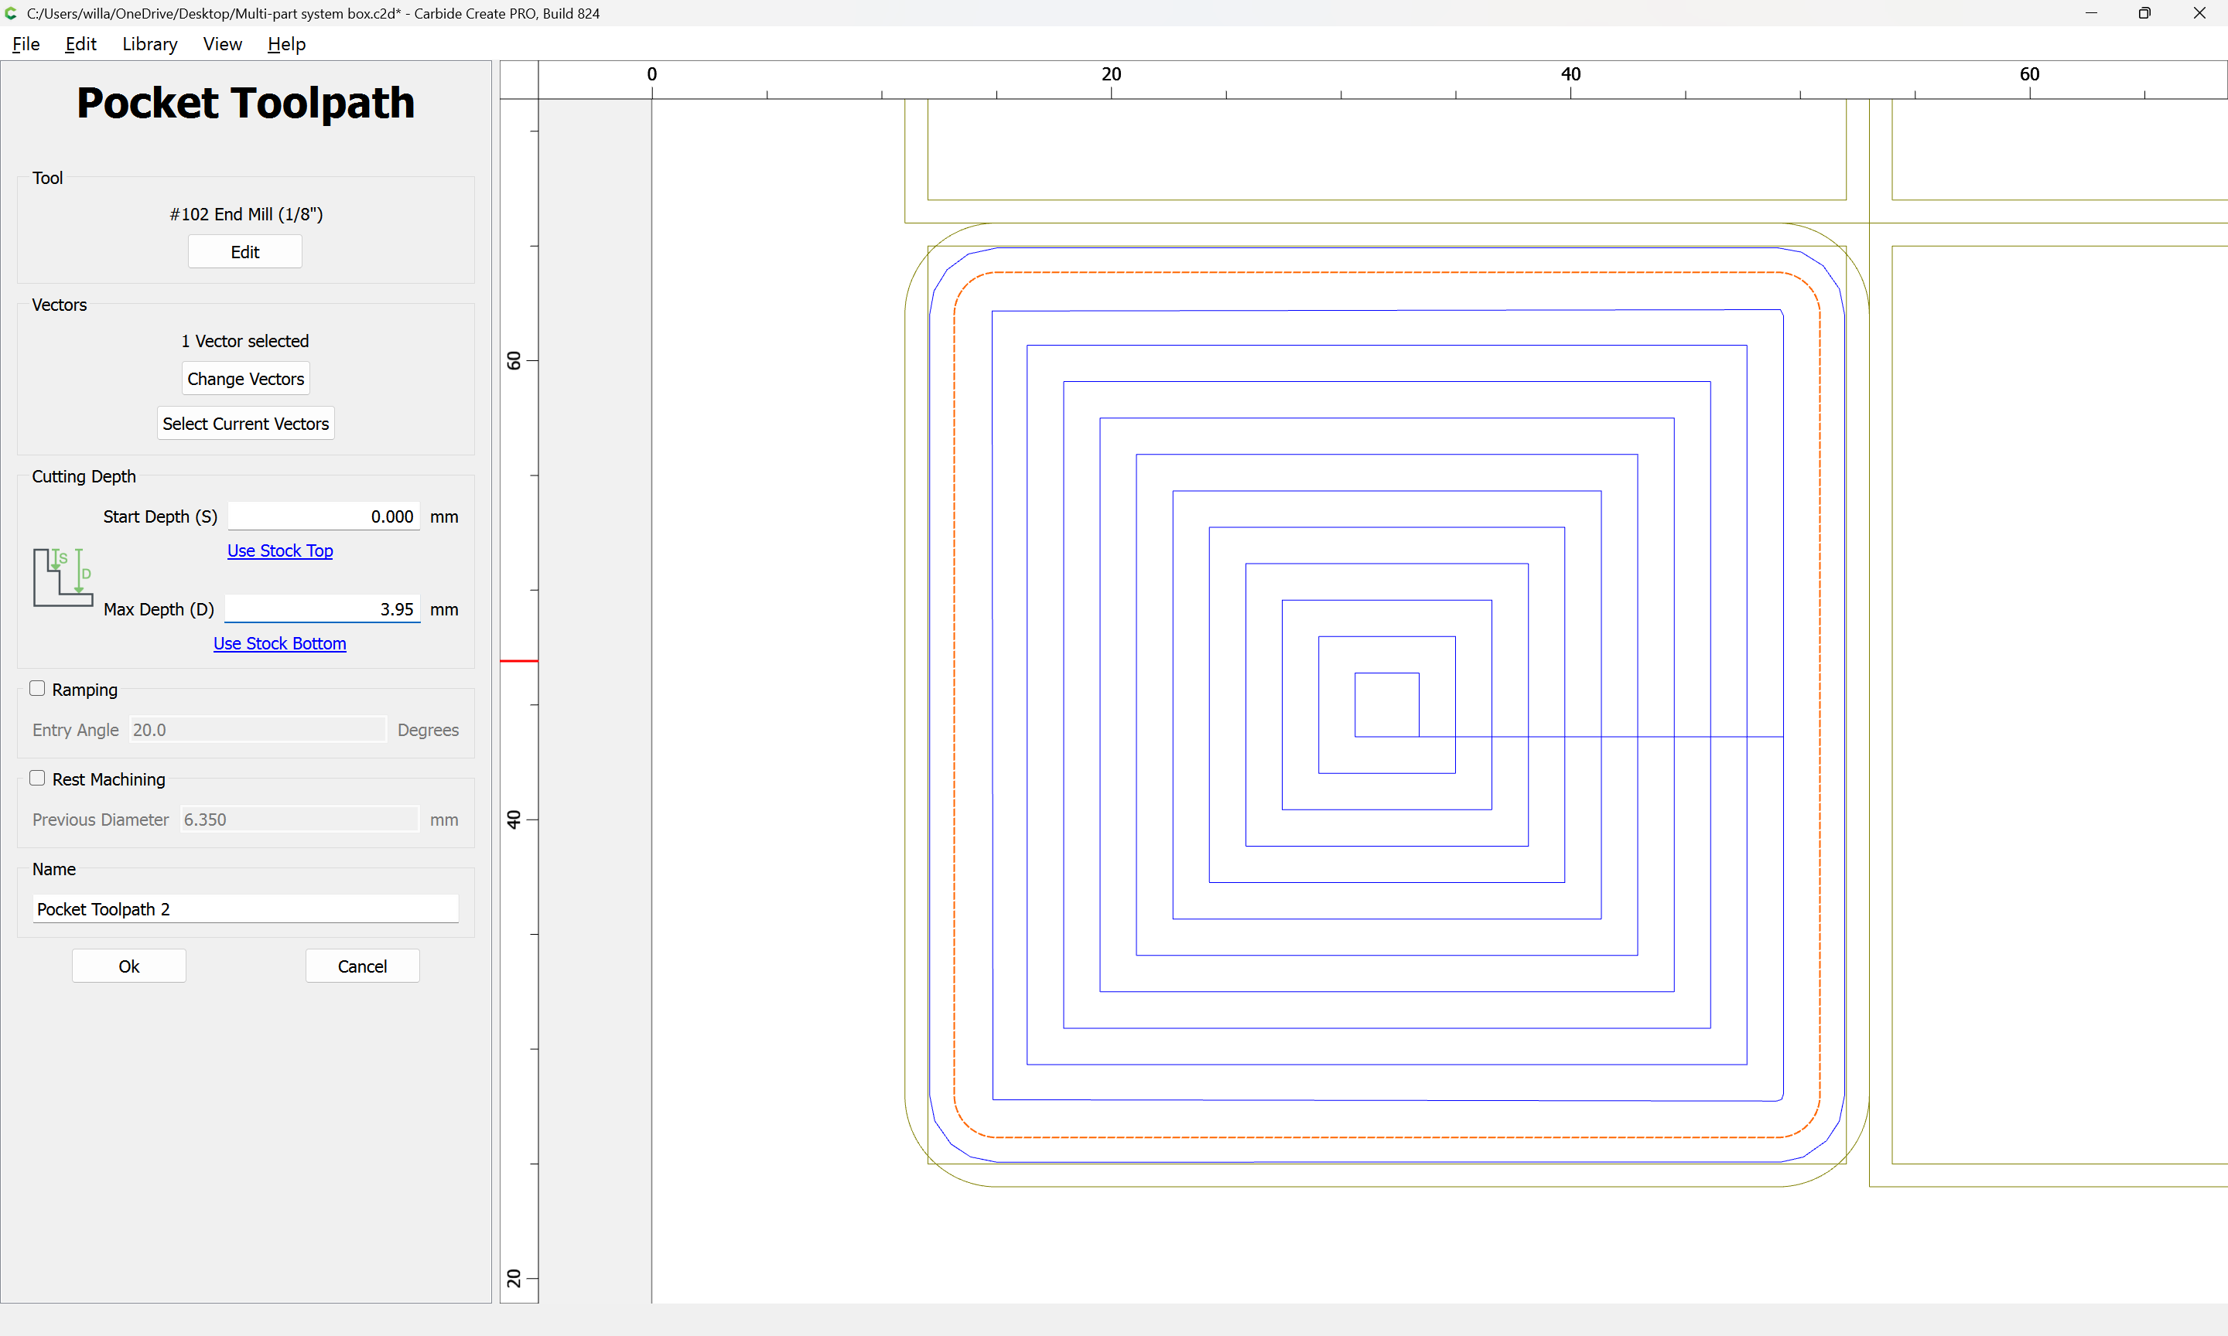2228x1336 pixels.
Task: Click the '#102 End Mill (1/8")' tool label
Action: [246, 214]
